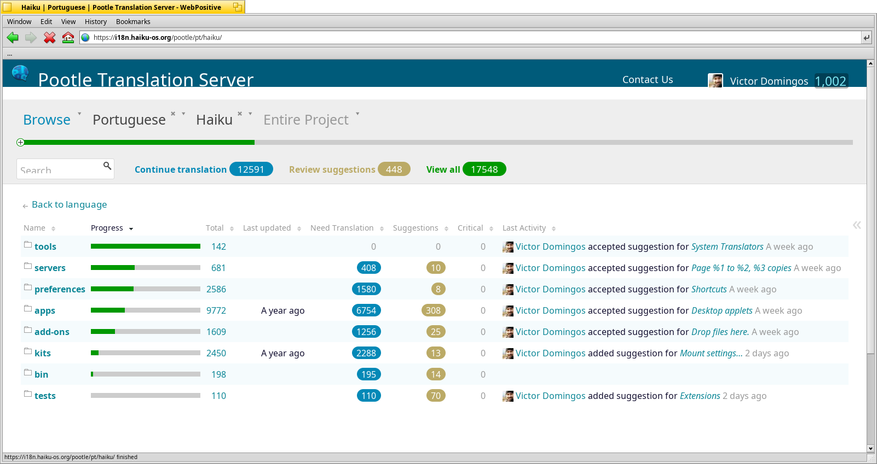Screen dimensions: 877x464
Task: Open the Bookmarks menu
Action: click(133, 22)
